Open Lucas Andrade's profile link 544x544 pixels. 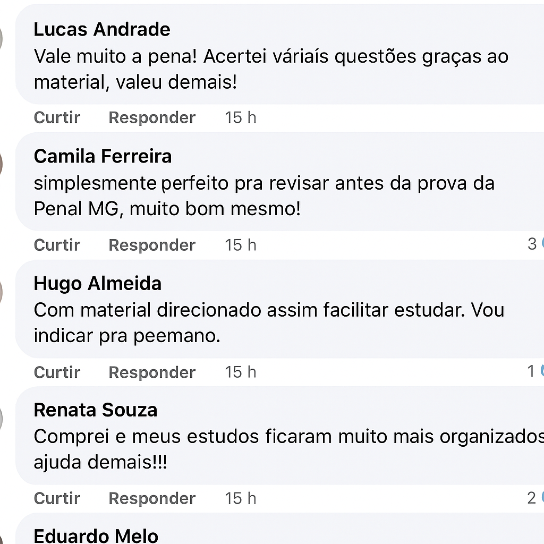(102, 30)
